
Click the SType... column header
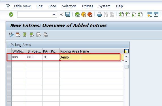(x=35, y=51)
